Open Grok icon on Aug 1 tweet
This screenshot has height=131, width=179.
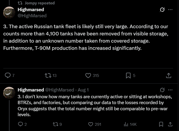coord(162,90)
